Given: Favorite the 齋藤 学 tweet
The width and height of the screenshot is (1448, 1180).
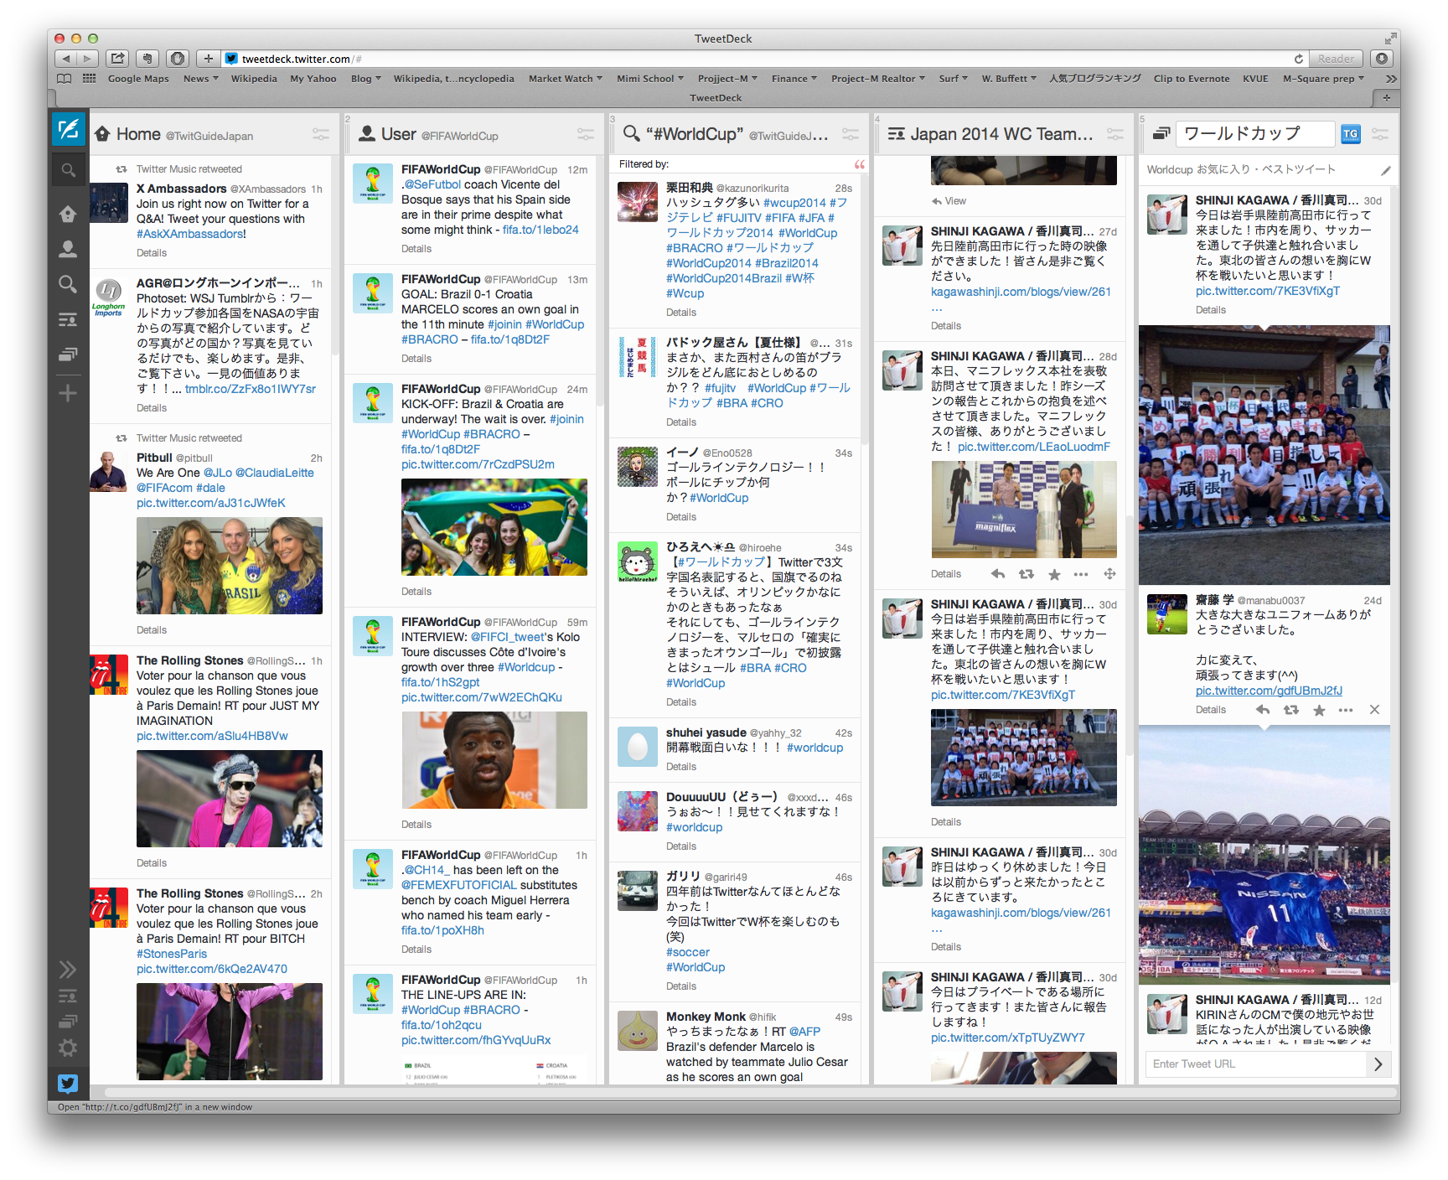Looking at the screenshot, I should click(1319, 710).
